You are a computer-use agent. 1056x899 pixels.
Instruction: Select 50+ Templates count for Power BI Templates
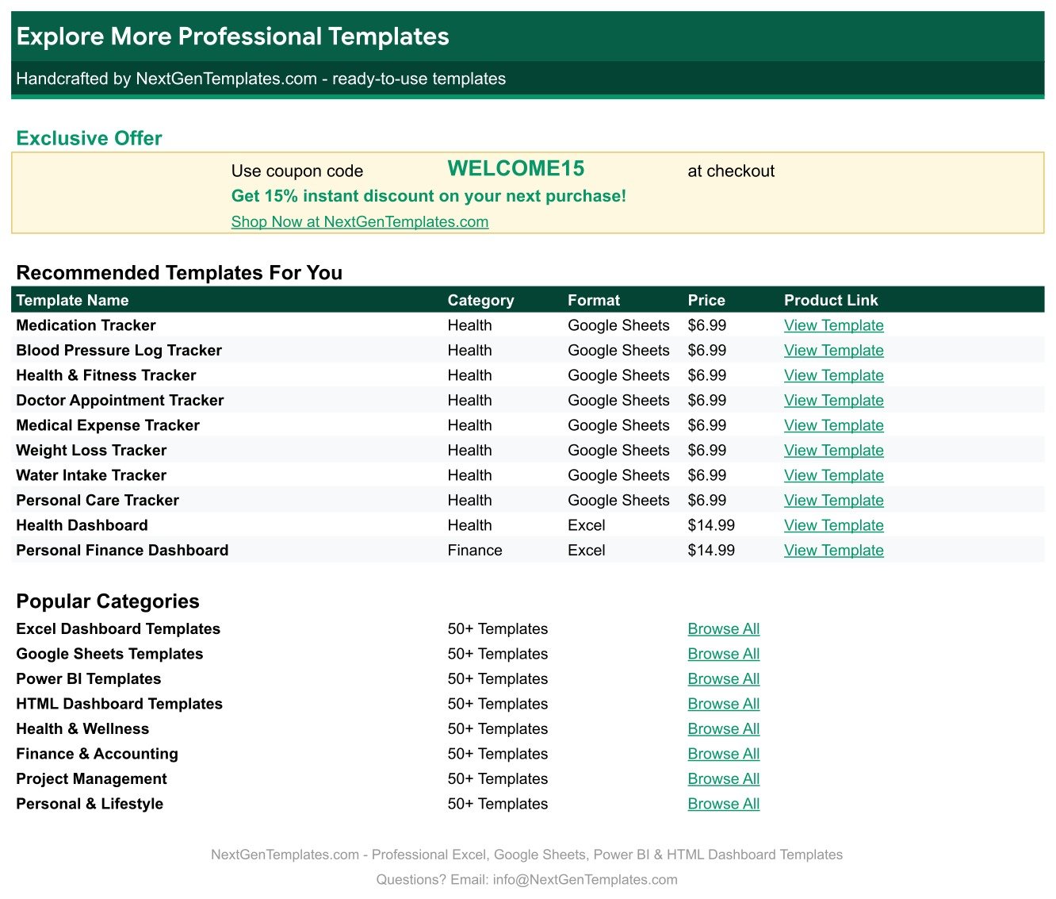click(498, 679)
